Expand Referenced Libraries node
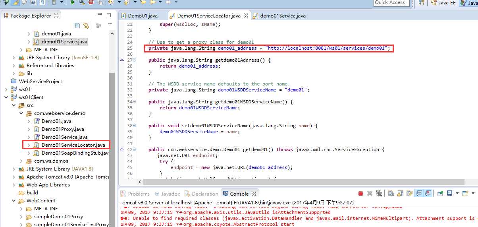478x227 pixels. pos(13,66)
